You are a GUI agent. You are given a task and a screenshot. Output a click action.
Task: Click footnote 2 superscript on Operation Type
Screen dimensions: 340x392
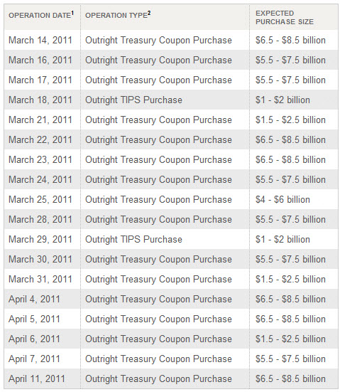149,13
